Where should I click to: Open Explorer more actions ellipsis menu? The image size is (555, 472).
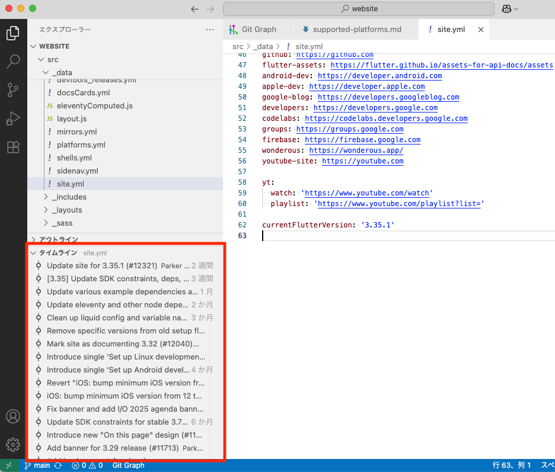tap(210, 30)
